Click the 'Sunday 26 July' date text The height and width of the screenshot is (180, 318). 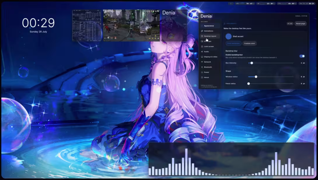tap(38, 32)
